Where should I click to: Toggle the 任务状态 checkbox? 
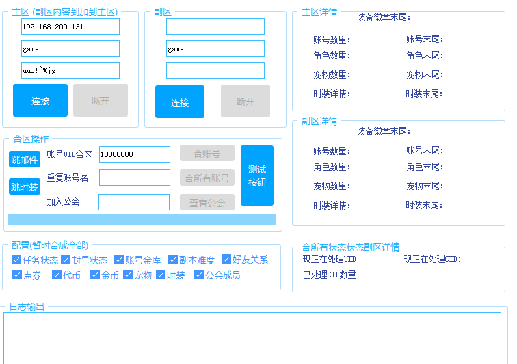[x=16, y=260]
